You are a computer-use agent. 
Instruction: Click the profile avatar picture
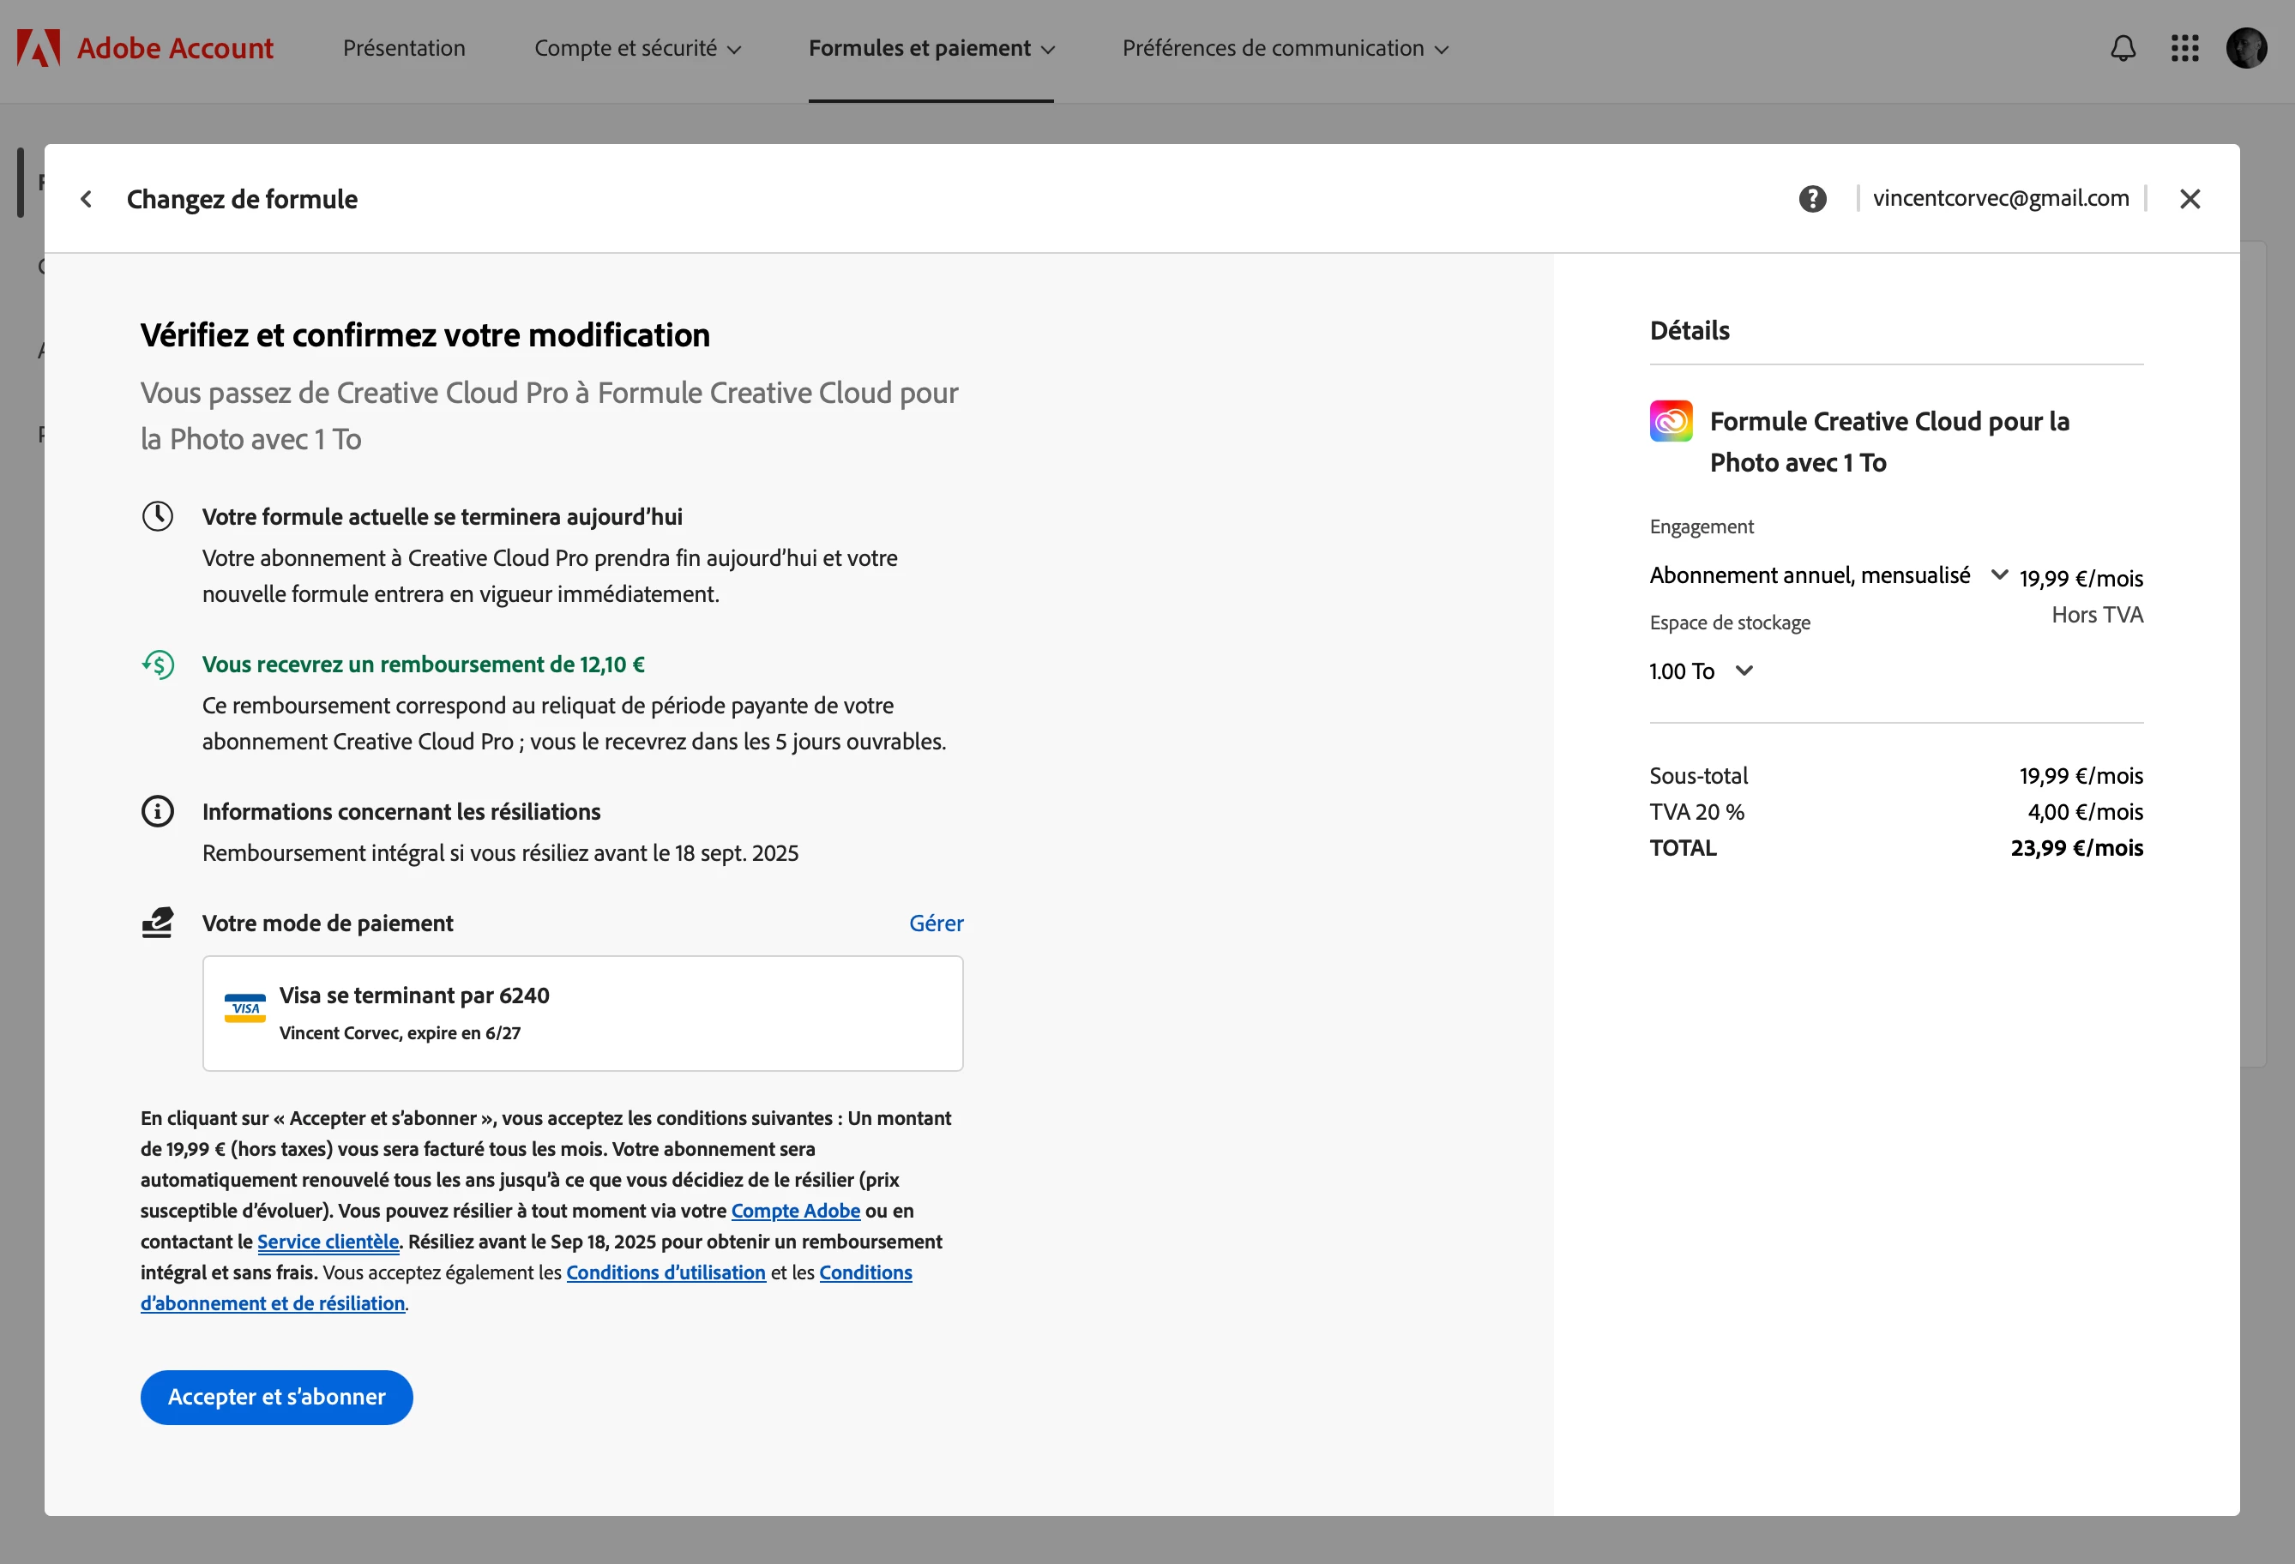pos(2245,48)
